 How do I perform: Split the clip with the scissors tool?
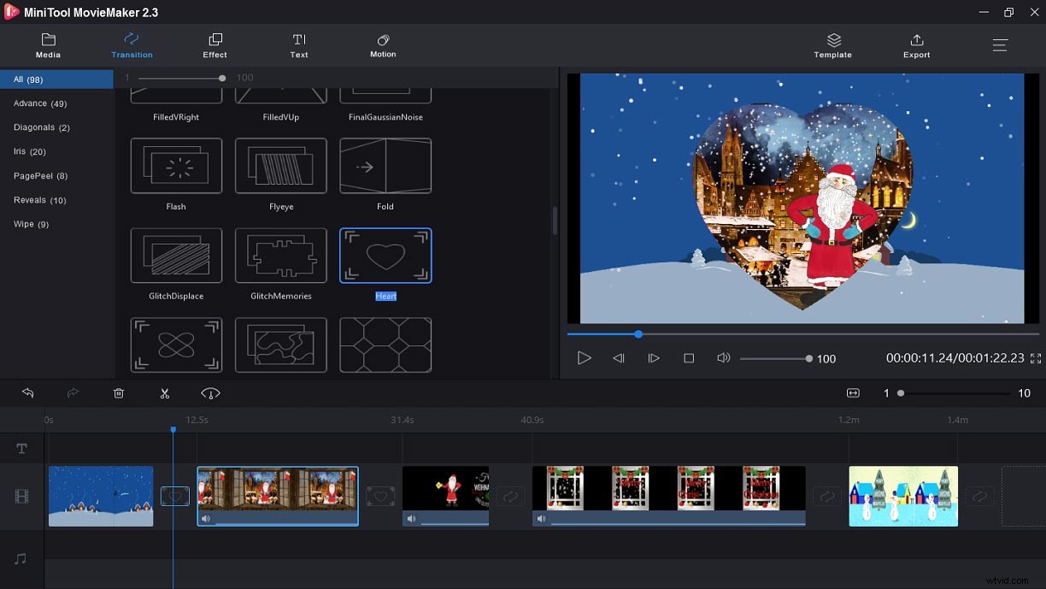[164, 393]
